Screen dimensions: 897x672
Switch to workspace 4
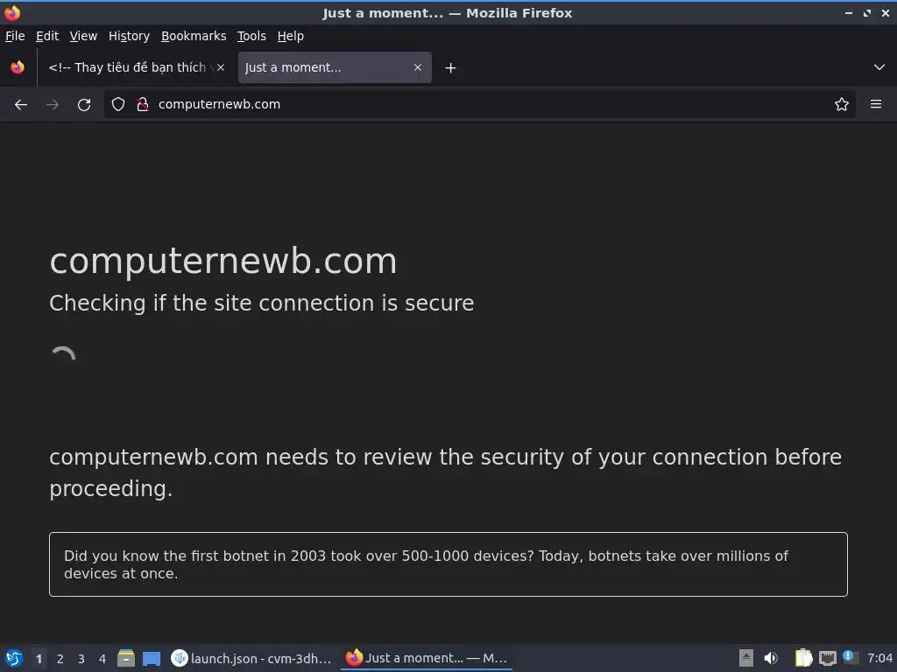[x=102, y=658]
